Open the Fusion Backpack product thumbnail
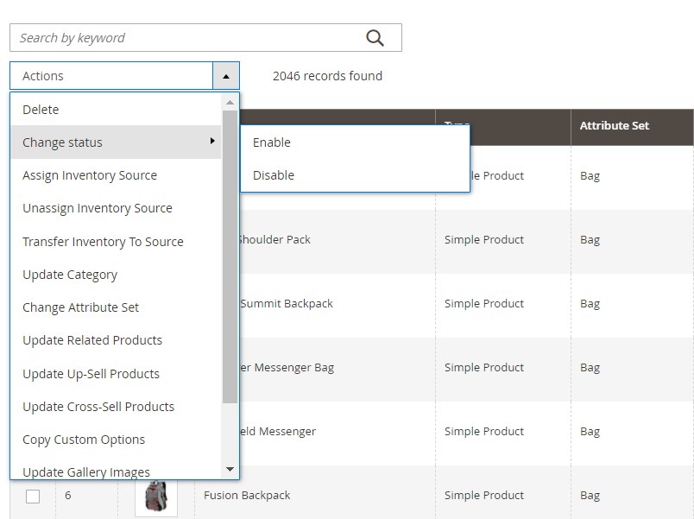The width and height of the screenshot is (694, 519). click(x=156, y=497)
